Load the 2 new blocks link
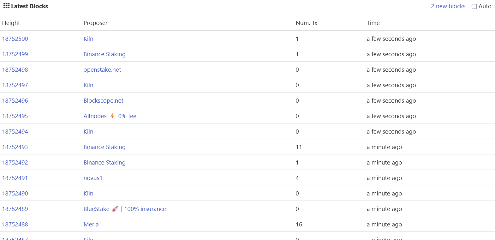The width and height of the screenshot is (495, 240). (448, 6)
